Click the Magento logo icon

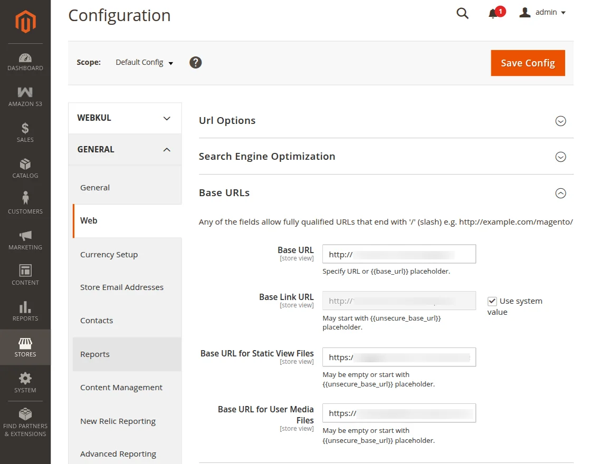coord(25,22)
